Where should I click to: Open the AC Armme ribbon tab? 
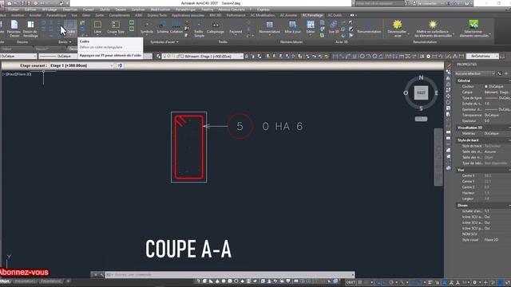coord(288,15)
